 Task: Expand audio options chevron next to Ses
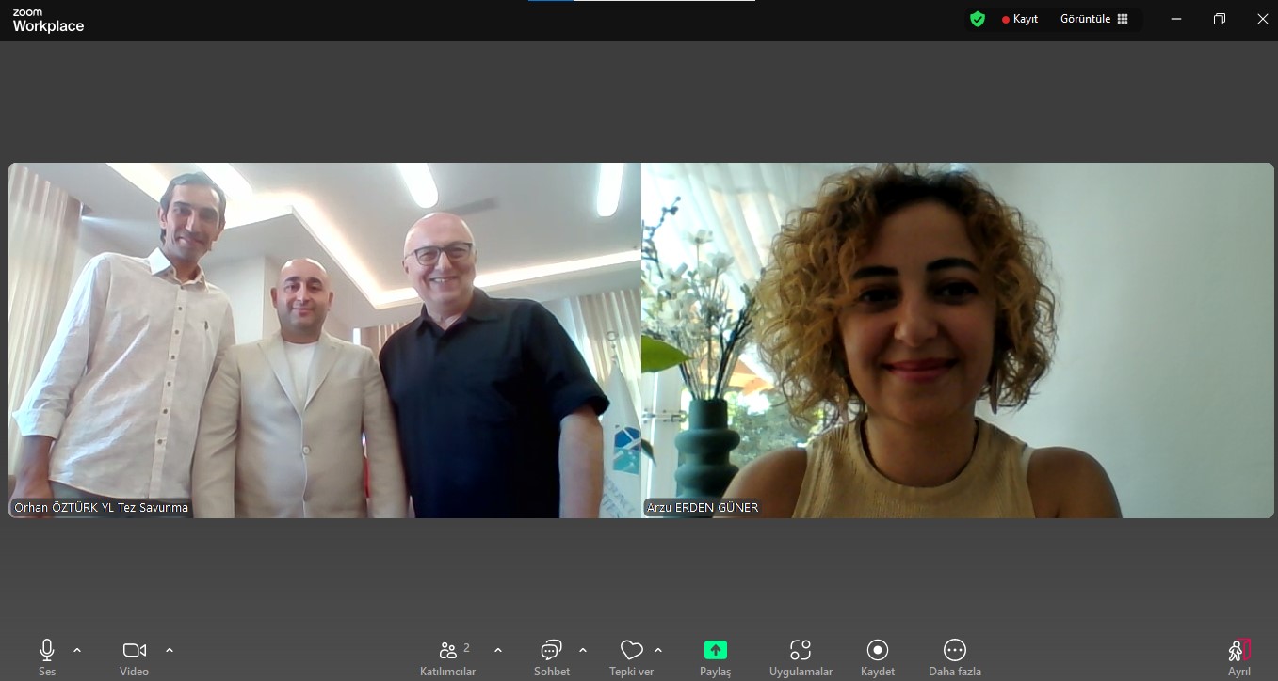(77, 650)
